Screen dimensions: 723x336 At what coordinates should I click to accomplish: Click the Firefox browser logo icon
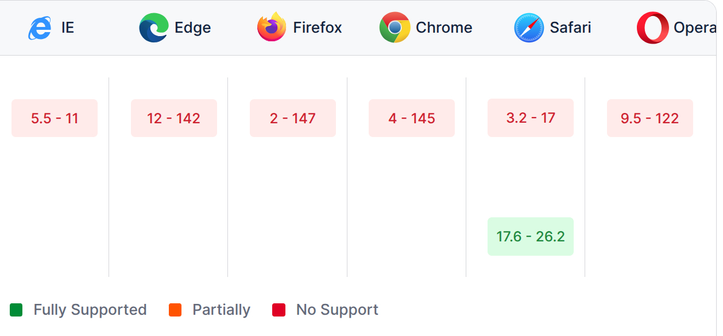(272, 28)
